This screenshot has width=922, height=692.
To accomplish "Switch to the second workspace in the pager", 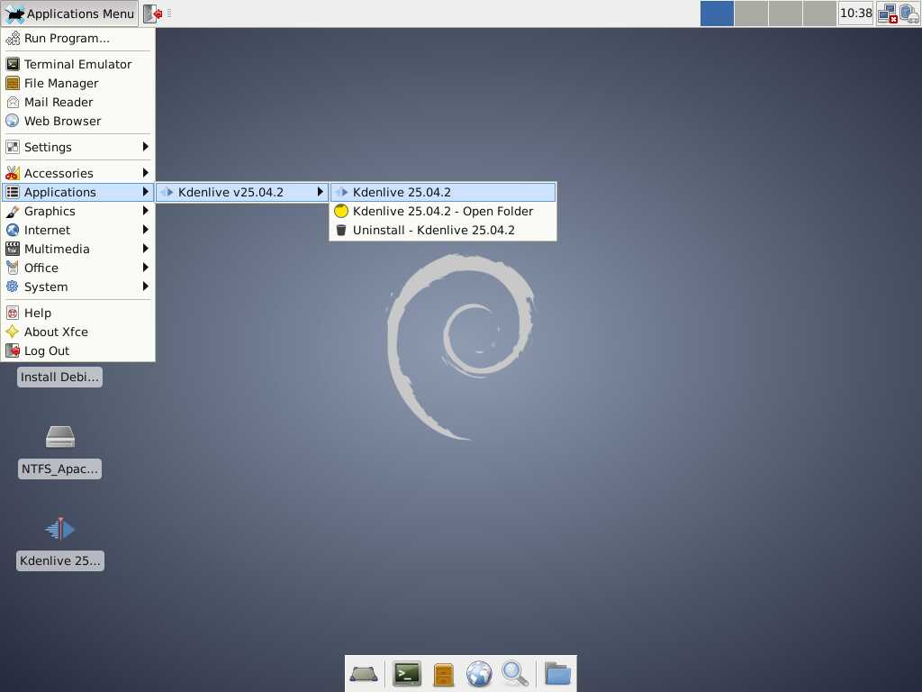I will pyautogui.click(x=751, y=13).
